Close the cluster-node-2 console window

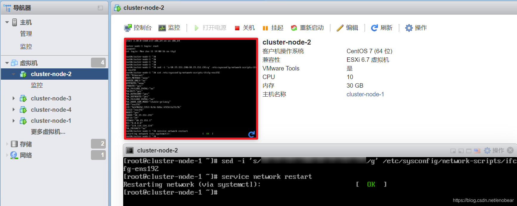[510, 150]
